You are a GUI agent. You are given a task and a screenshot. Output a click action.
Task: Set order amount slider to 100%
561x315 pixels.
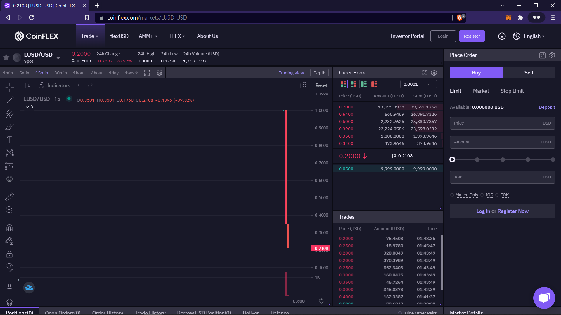click(553, 160)
